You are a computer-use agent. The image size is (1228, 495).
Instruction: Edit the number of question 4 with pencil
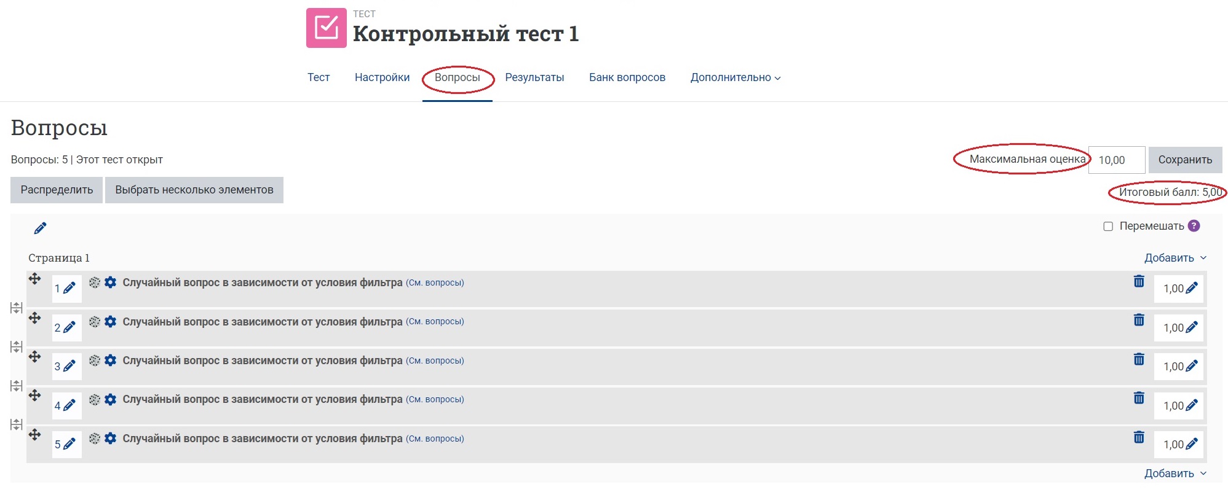click(69, 405)
